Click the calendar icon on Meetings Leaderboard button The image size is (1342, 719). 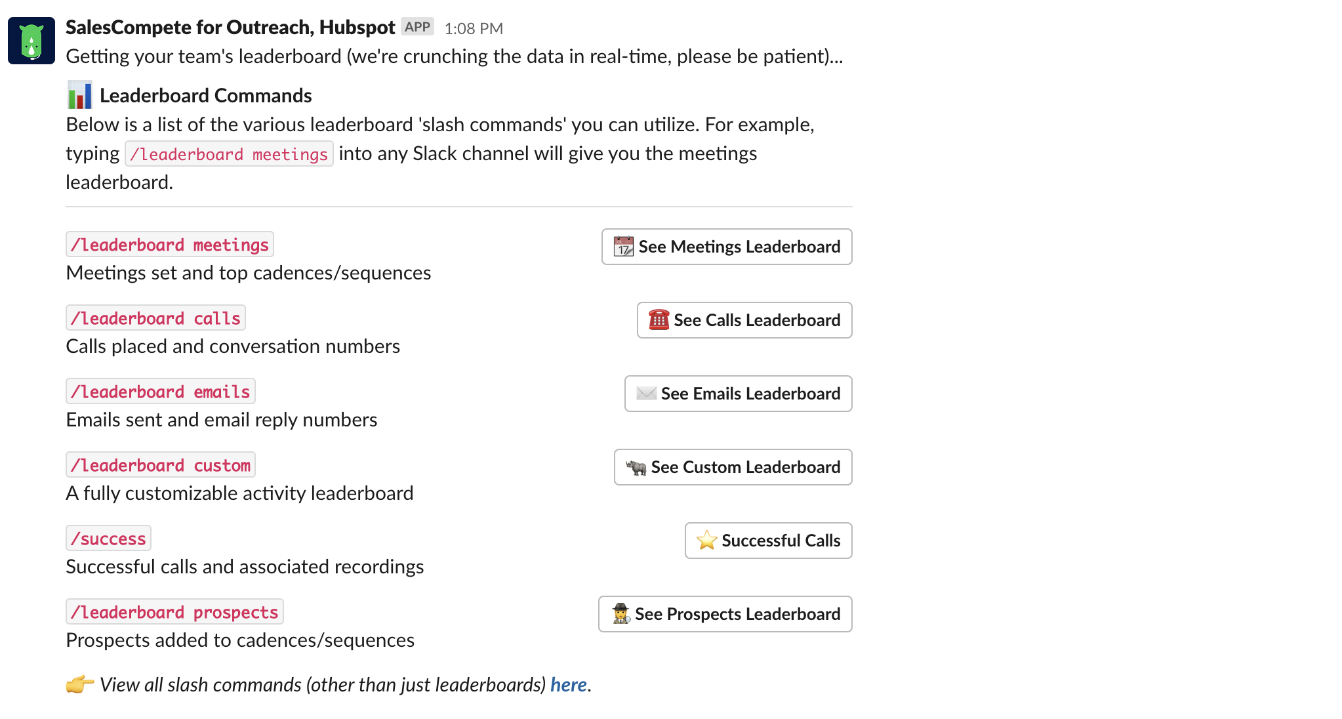[623, 247]
